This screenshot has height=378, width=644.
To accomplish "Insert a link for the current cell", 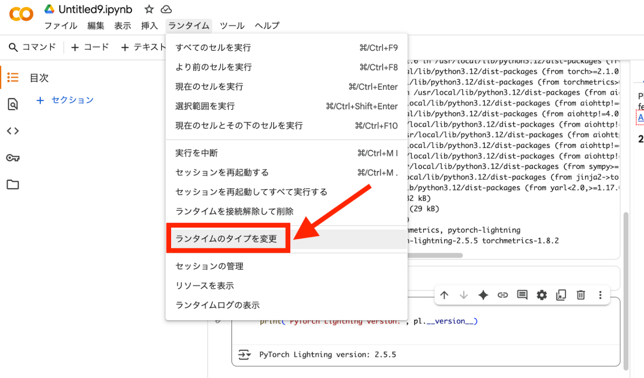I will (x=502, y=295).
